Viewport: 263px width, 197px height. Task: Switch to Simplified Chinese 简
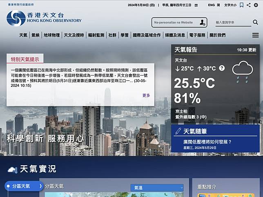218,5
